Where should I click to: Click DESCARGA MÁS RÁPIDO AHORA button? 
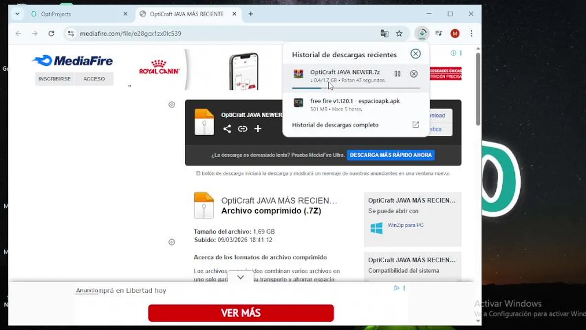pos(391,155)
